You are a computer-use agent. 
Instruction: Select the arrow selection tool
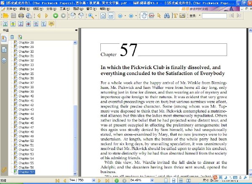click(159, 16)
